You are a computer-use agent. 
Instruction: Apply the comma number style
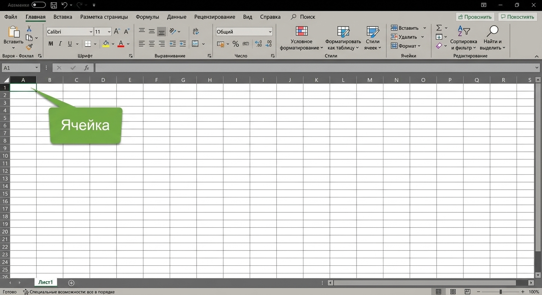pos(246,44)
